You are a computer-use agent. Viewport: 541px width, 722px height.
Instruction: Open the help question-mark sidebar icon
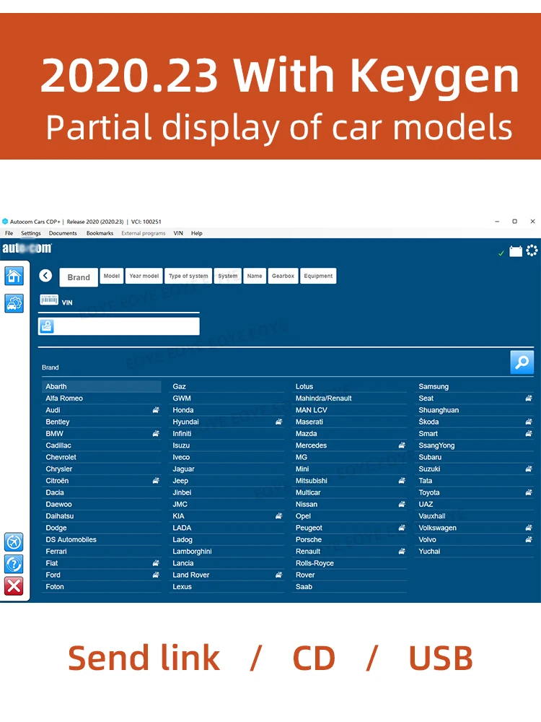[x=14, y=564]
